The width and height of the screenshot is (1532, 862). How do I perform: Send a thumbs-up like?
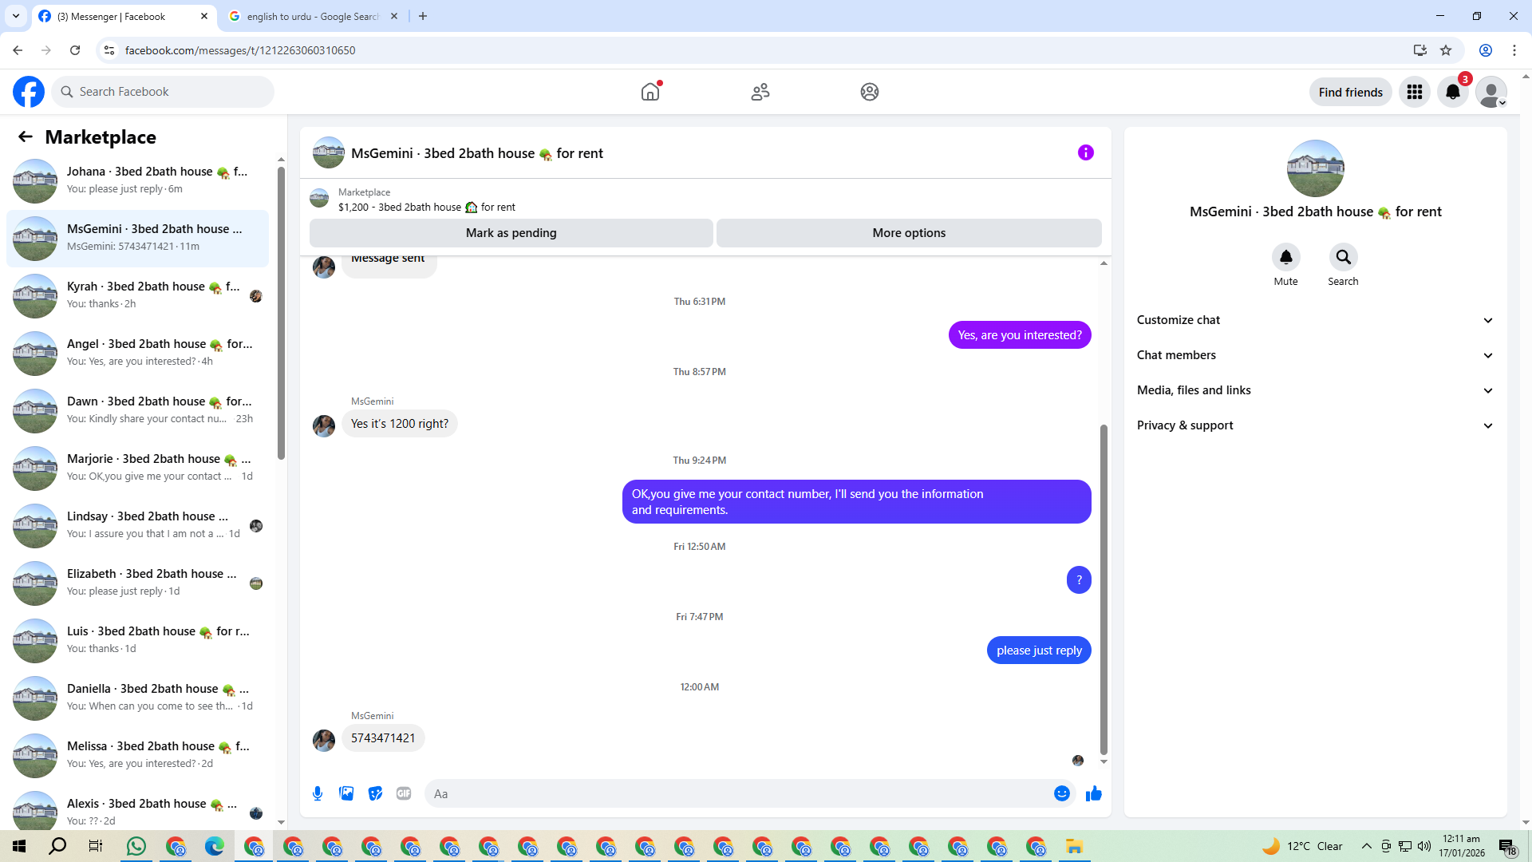point(1093,793)
